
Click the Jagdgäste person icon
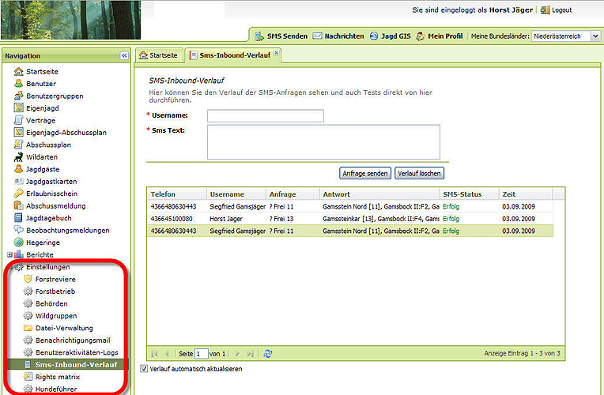click(x=18, y=169)
